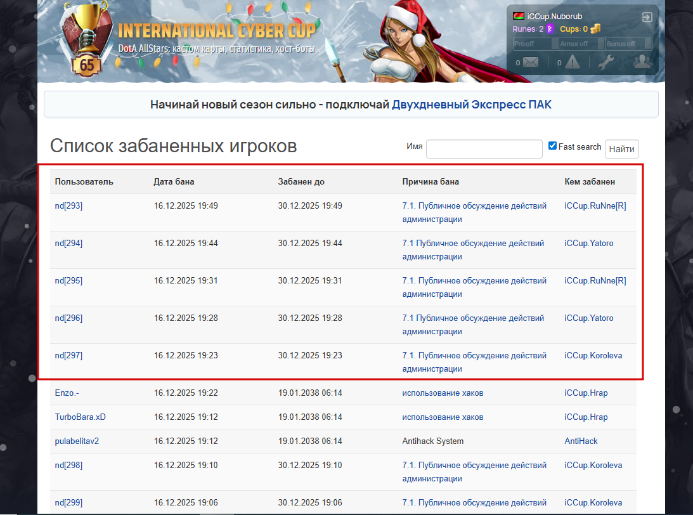Open player Enzo.- profile
The width and height of the screenshot is (693, 515).
(x=67, y=393)
